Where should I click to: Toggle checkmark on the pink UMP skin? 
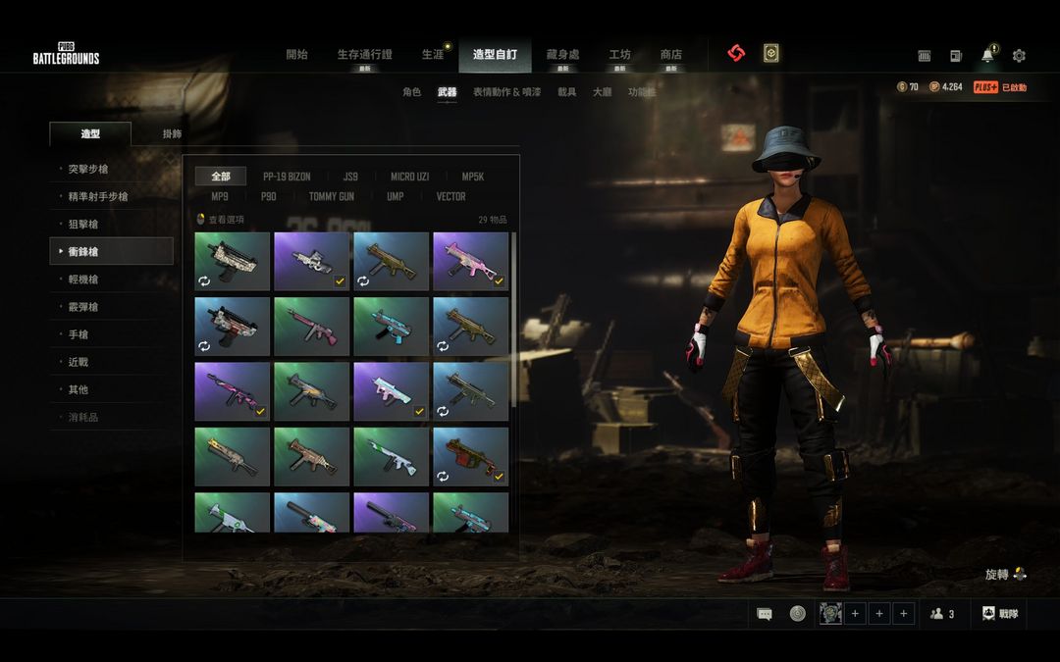click(x=499, y=281)
